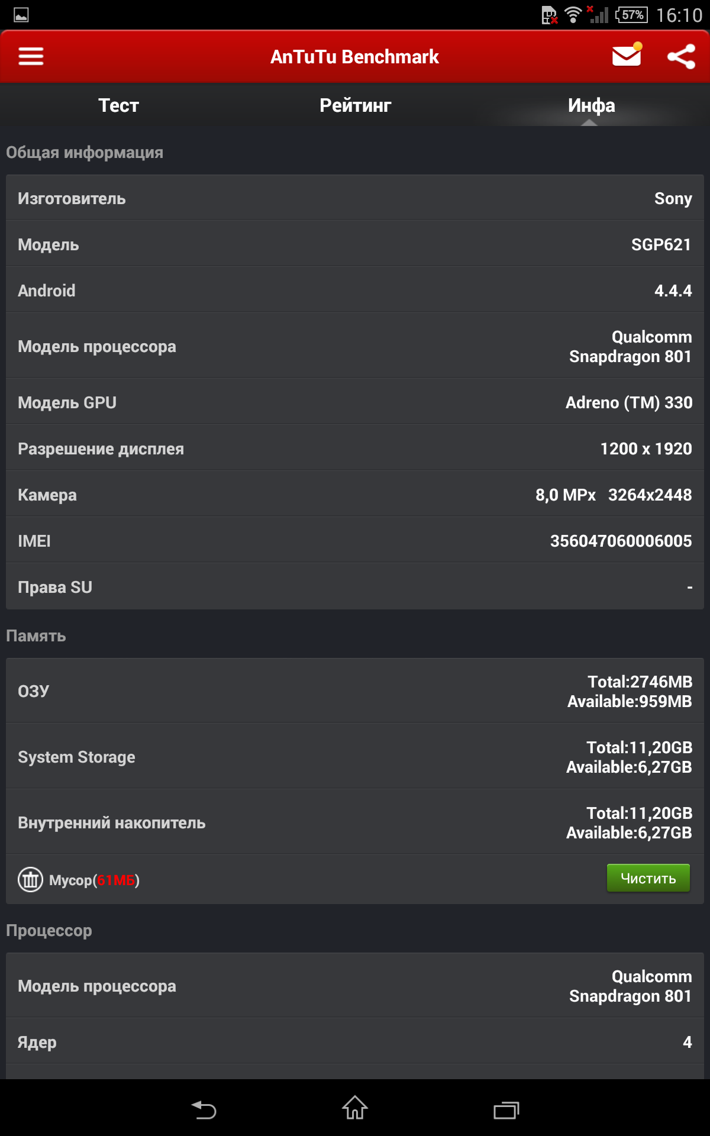Switch to the Рейтинг tab

(355, 105)
